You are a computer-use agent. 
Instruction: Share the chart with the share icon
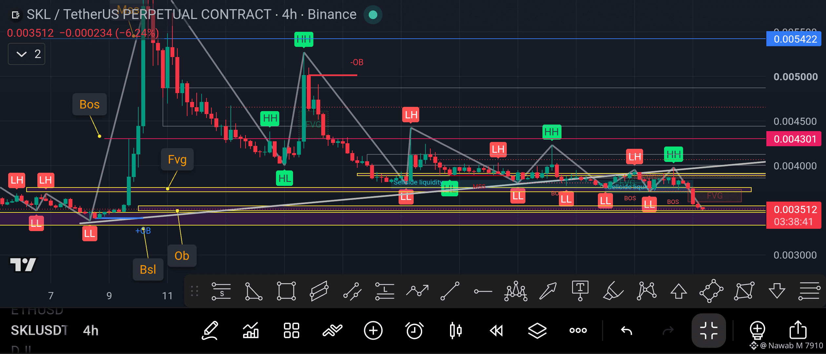click(798, 330)
